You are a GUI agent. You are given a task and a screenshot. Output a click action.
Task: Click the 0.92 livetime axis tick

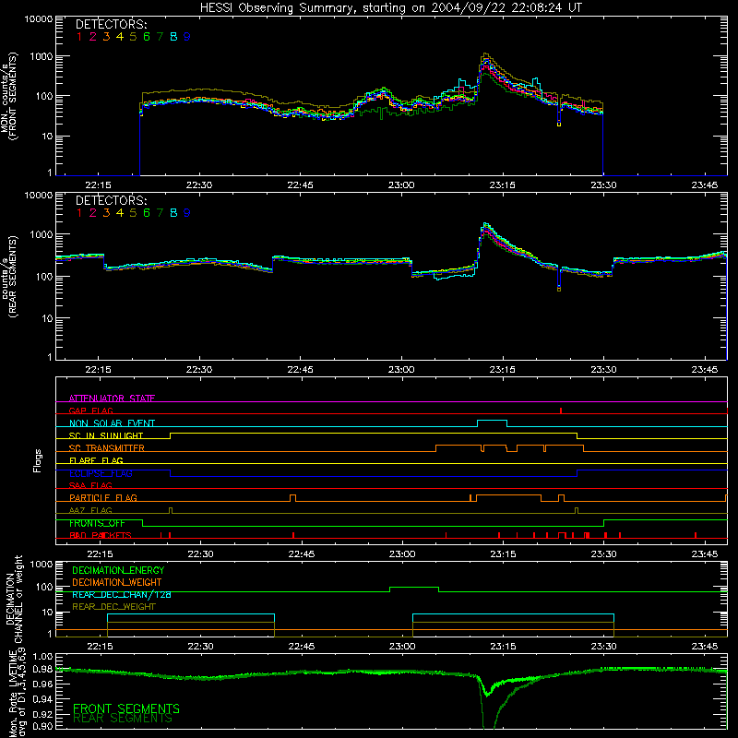(42, 714)
